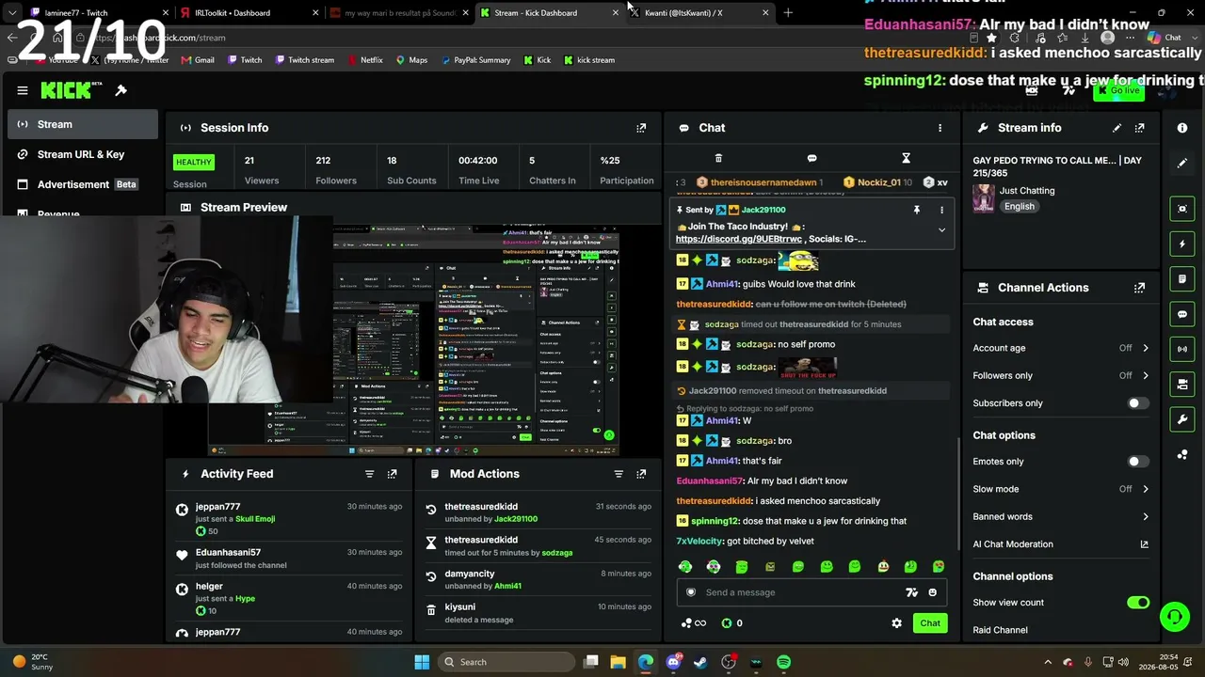
Task: Click the speech bubble icon in Chat toolbar
Action: coord(811,158)
